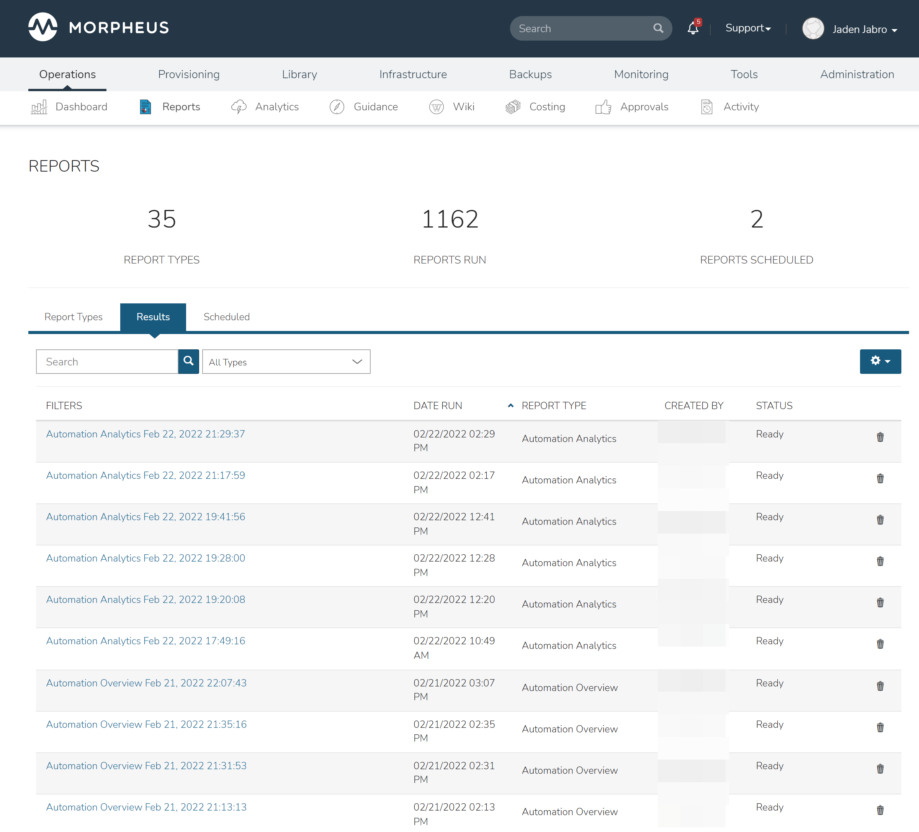The image size is (919, 832).
Task: Open the gear settings dropdown above the table
Action: [880, 361]
